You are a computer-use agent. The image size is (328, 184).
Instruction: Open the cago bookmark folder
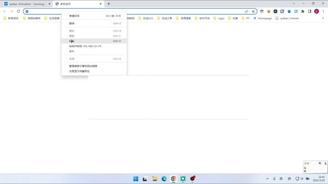[x=219, y=18]
